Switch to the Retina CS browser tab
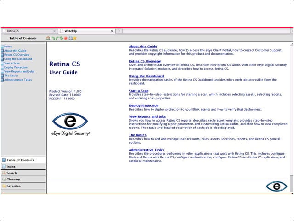Viewport: 294px width, 221px height. click(29, 31)
